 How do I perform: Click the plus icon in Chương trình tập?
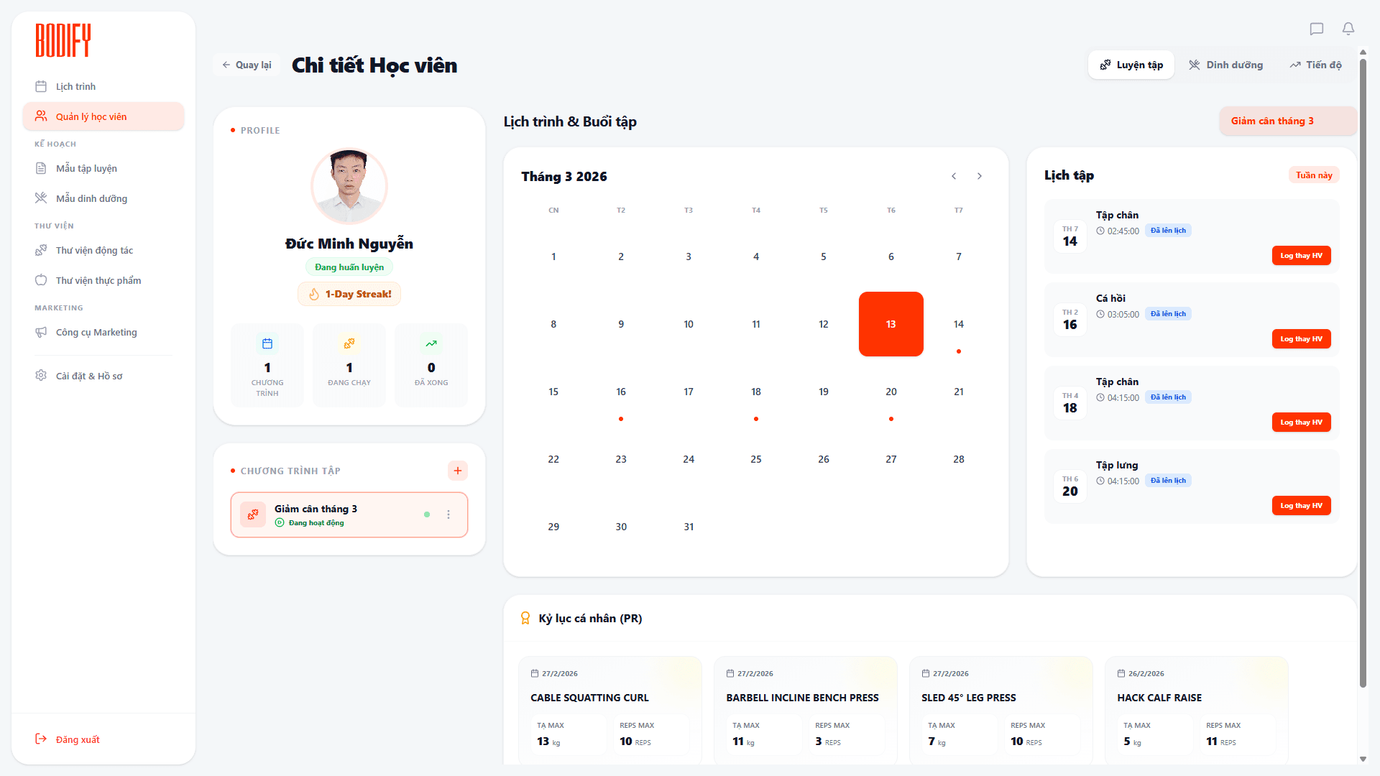(x=457, y=471)
